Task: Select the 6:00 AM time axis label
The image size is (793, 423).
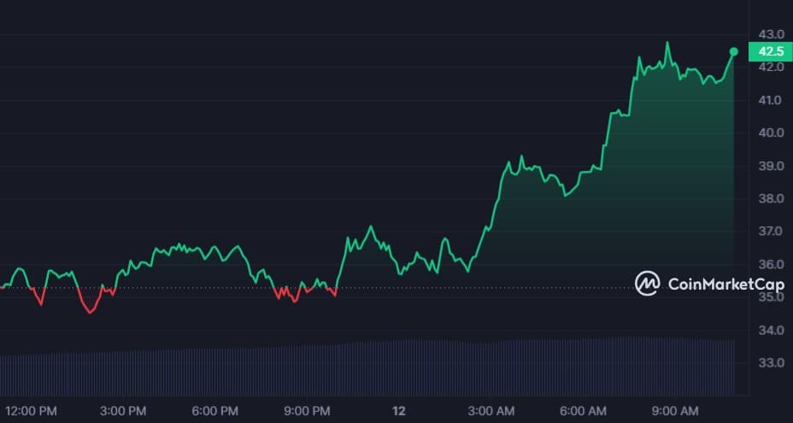Action: 583,411
